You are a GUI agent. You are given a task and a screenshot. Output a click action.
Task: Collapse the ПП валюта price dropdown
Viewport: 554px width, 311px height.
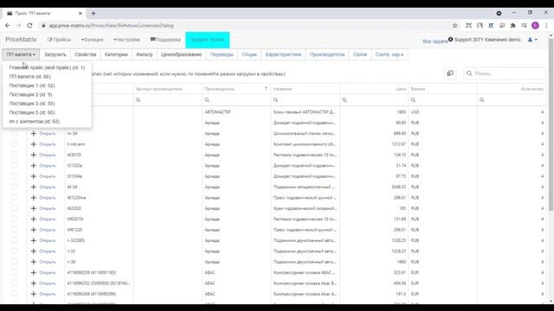(21, 54)
